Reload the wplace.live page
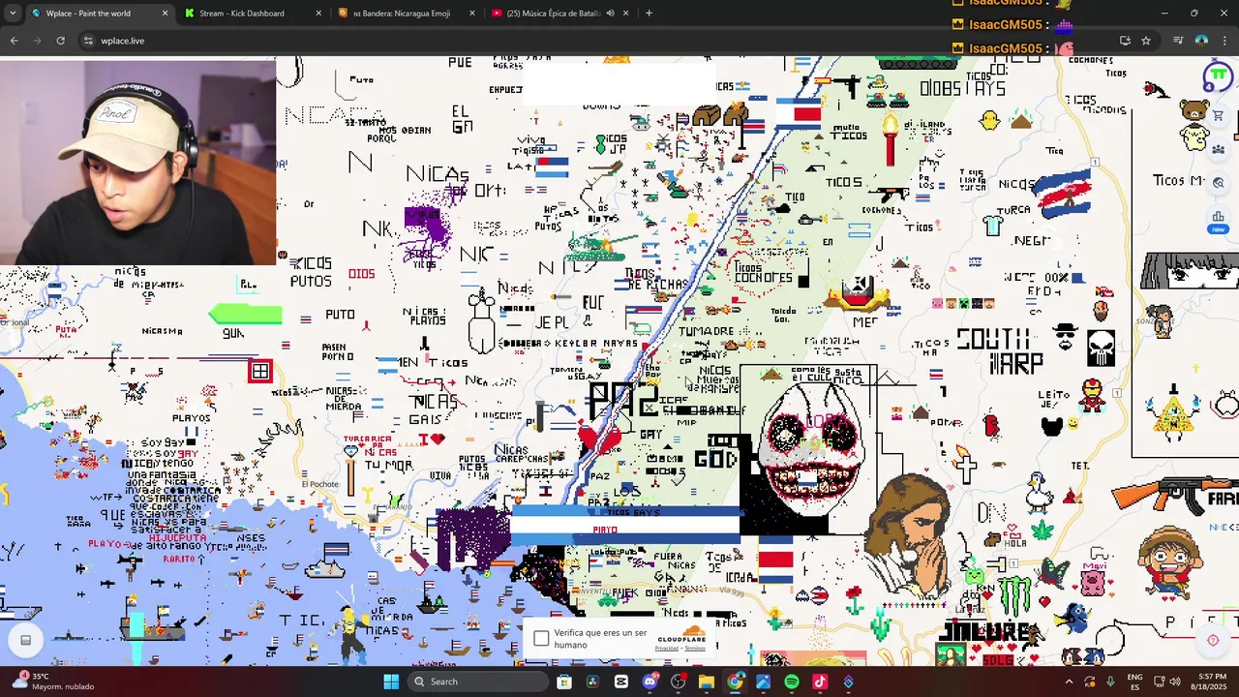The width and height of the screenshot is (1239, 697). point(60,41)
